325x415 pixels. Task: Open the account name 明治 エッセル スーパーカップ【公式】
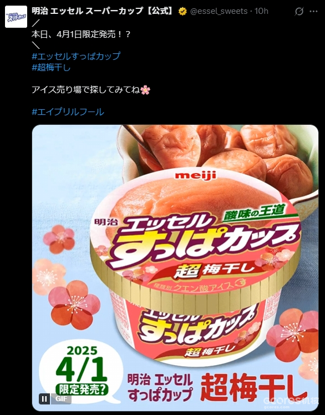(104, 11)
